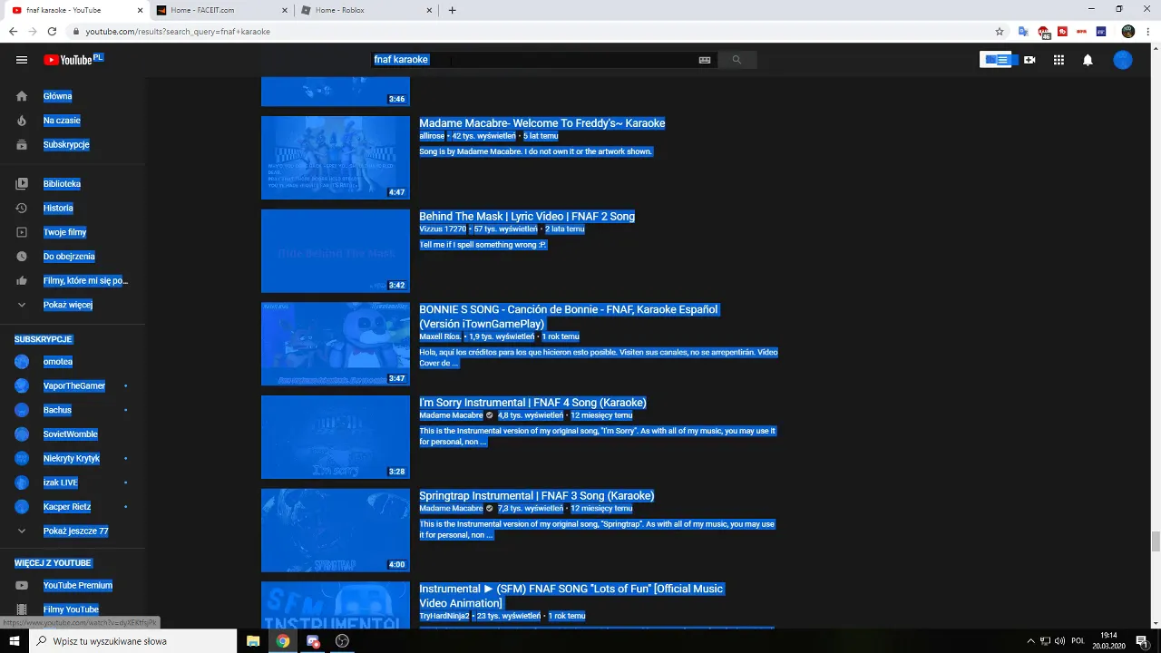The image size is (1161, 653).
Task: Open Główna home icon in sidebar
Action: point(22,96)
